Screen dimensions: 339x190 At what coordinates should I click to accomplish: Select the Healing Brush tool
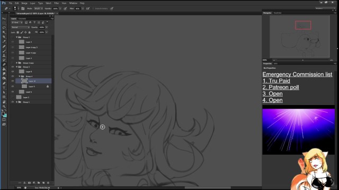[4, 46]
